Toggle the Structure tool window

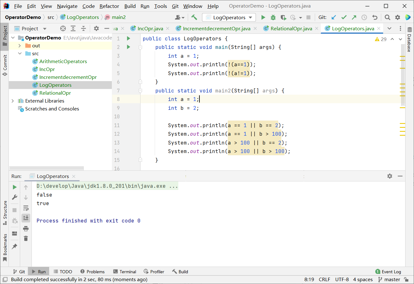point(5,213)
